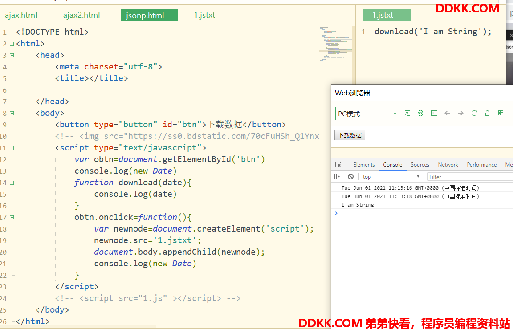513x329 pixels.
Task: Click the createElement('script') code line
Action: (x=204, y=228)
